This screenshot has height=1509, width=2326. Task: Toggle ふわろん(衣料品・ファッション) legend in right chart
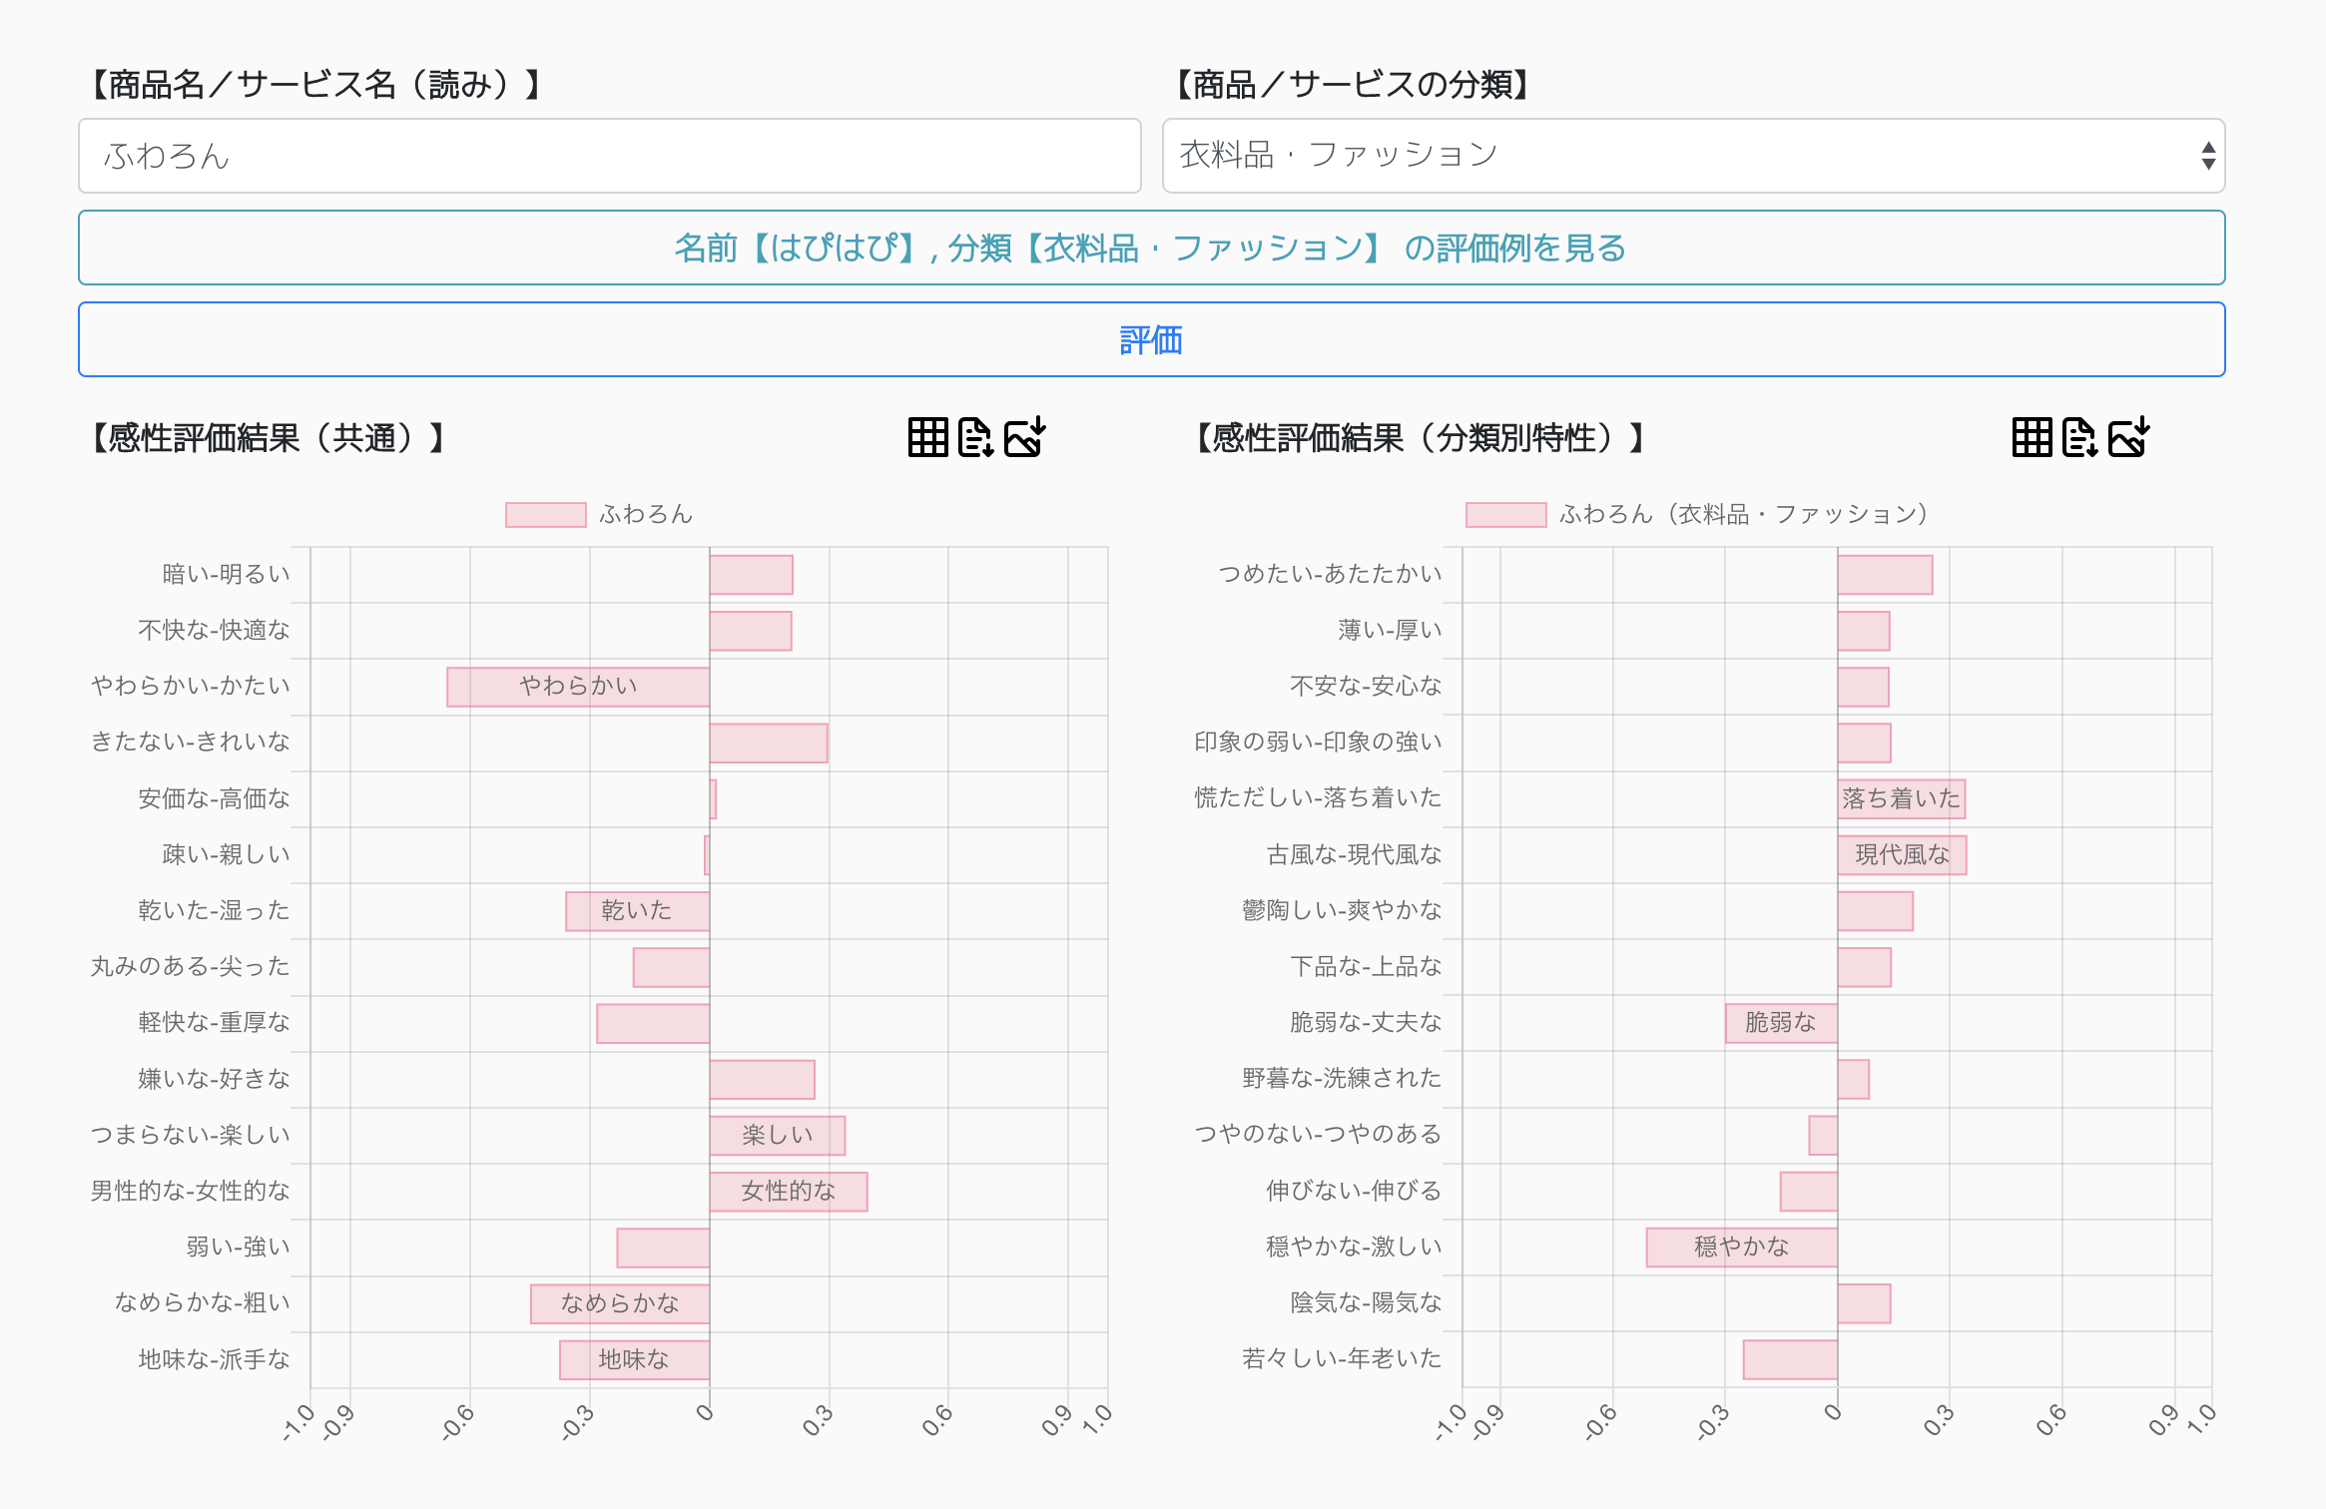1697,514
